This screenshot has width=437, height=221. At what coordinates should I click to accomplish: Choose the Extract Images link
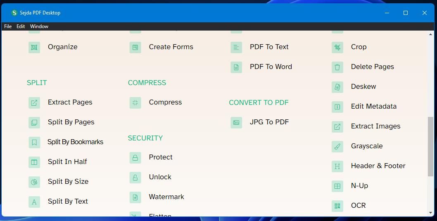coord(376,126)
